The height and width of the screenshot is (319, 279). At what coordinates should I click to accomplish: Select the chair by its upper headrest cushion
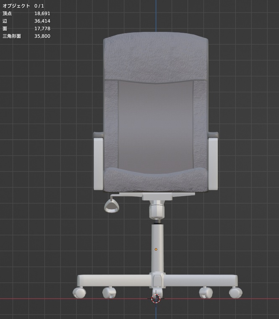click(x=156, y=58)
